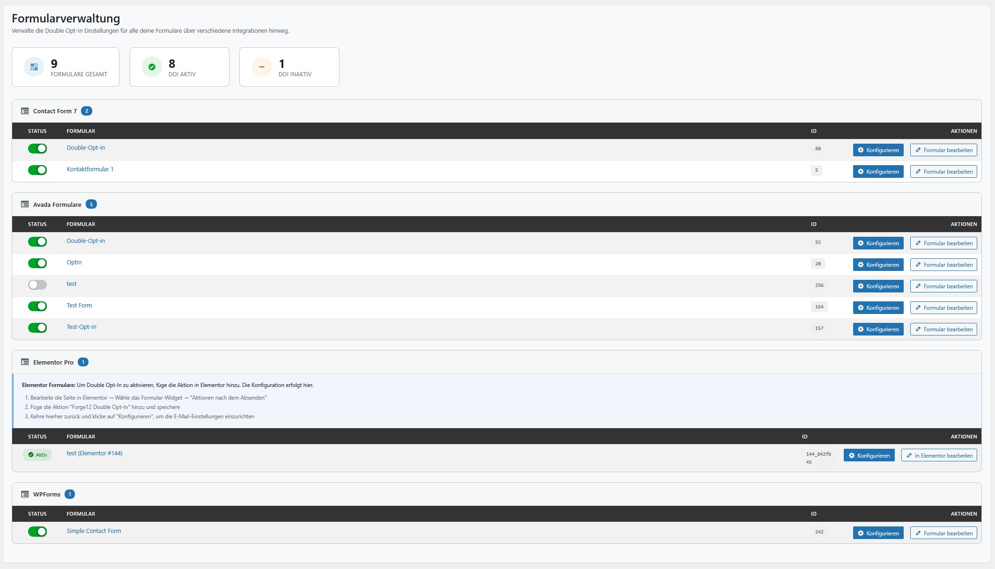Open the OptIn form link
The height and width of the screenshot is (569, 995).
pyautogui.click(x=74, y=263)
